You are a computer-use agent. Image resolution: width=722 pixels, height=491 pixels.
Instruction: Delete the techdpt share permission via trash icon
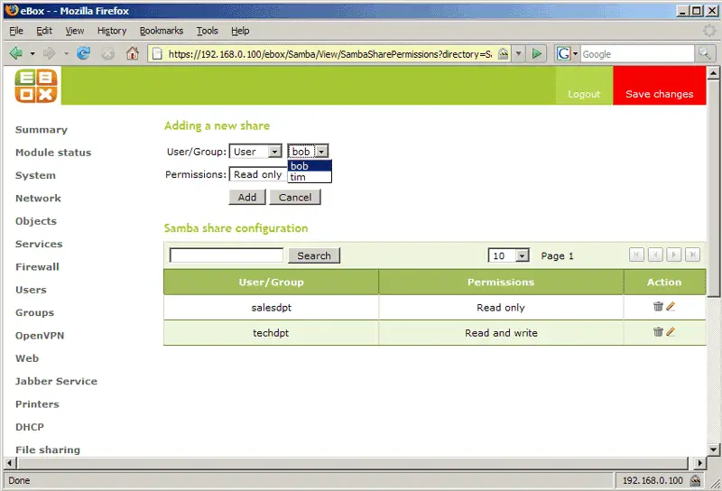coord(658,331)
